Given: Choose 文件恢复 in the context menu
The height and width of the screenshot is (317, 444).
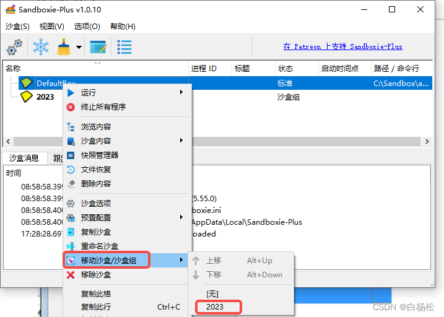Looking at the screenshot, I should (x=127, y=170).
